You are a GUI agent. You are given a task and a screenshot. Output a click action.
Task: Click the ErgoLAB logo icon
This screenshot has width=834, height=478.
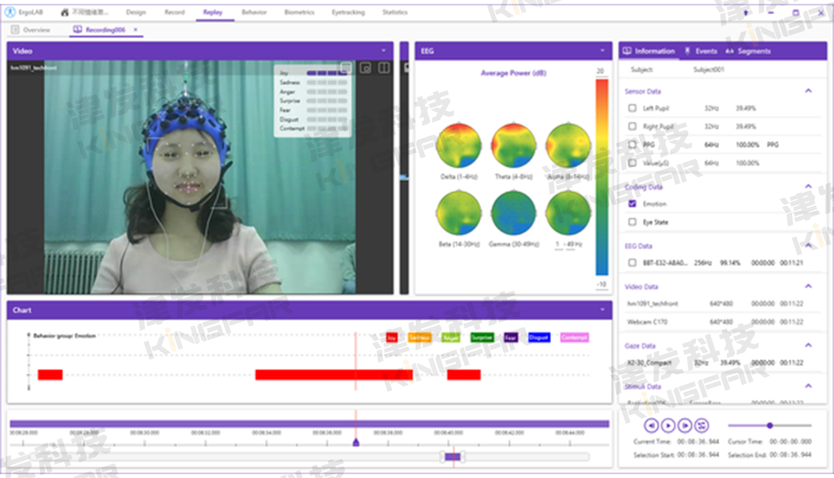click(x=10, y=12)
